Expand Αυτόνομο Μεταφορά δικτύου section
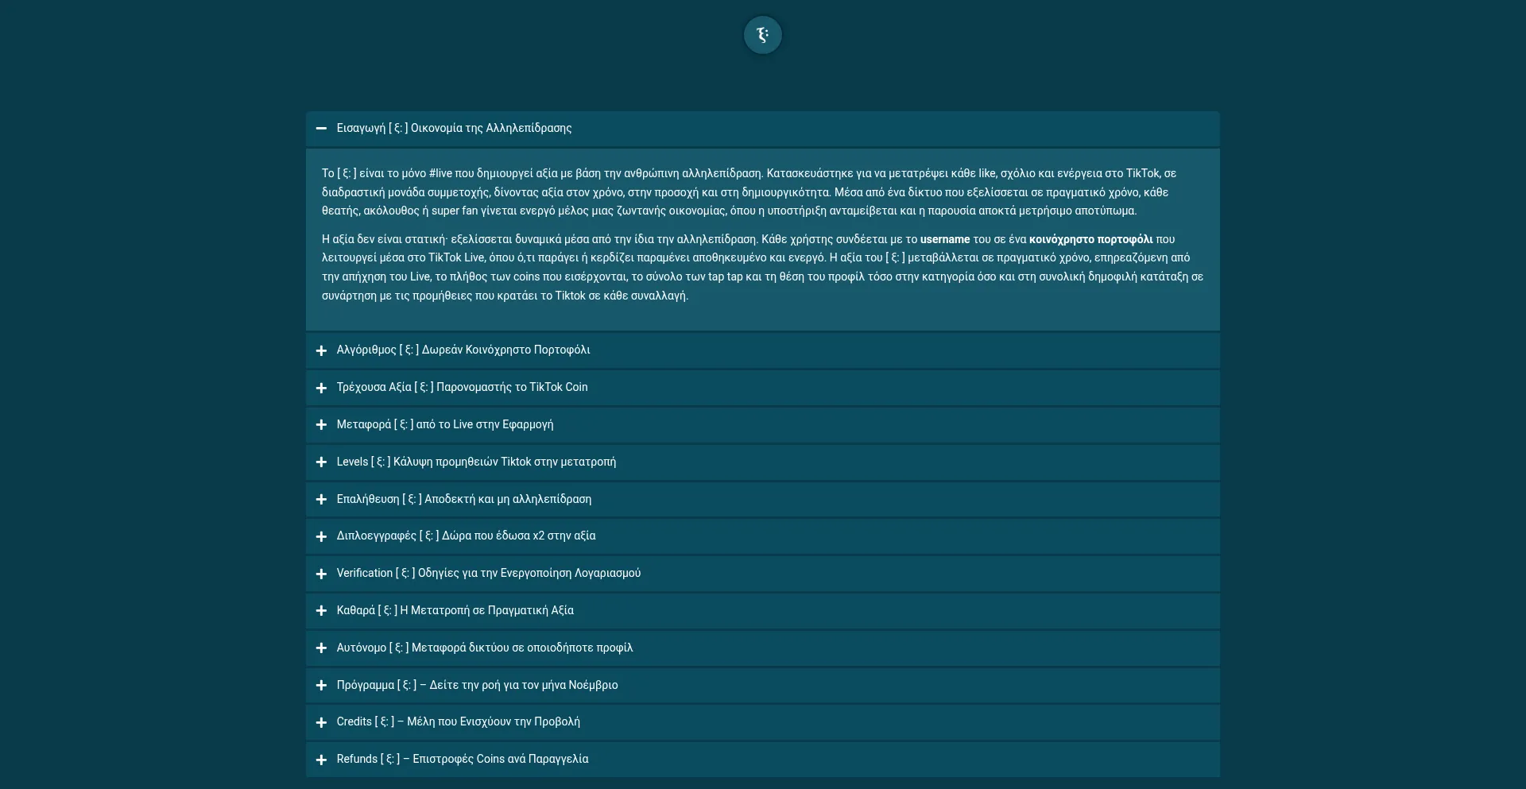The width and height of the screenshot is (1526, 789). tap(484, 648)
